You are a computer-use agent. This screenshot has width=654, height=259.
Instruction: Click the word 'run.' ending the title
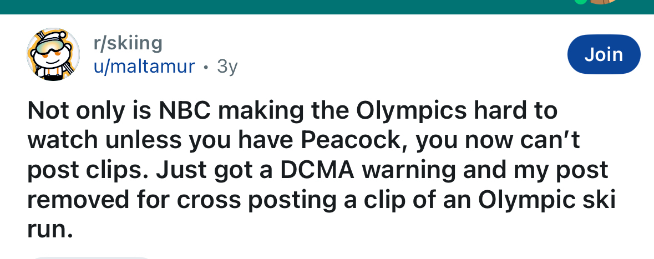click(x=50, y=229)
